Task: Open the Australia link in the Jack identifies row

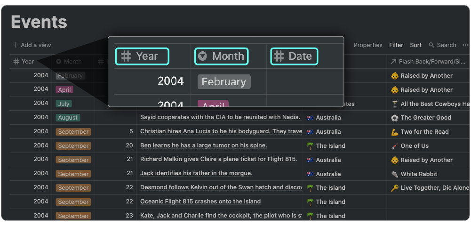Action: coord(328,174)
